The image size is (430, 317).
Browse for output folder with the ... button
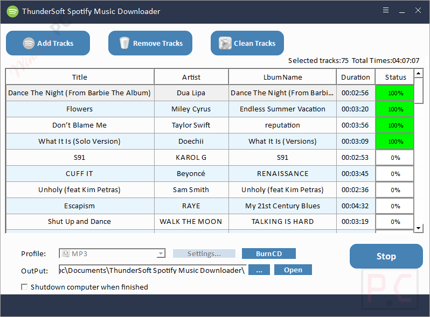coord(259,270)
